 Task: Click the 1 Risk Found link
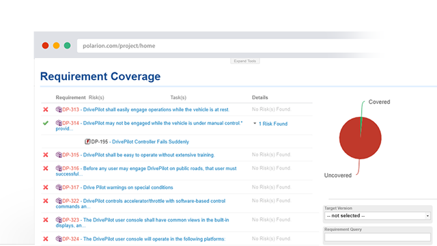click(273, 124)
